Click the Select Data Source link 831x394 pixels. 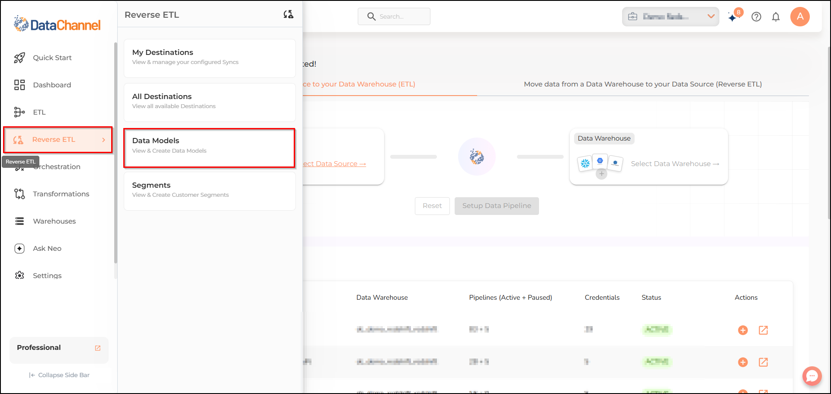click(x=334, y=164)
